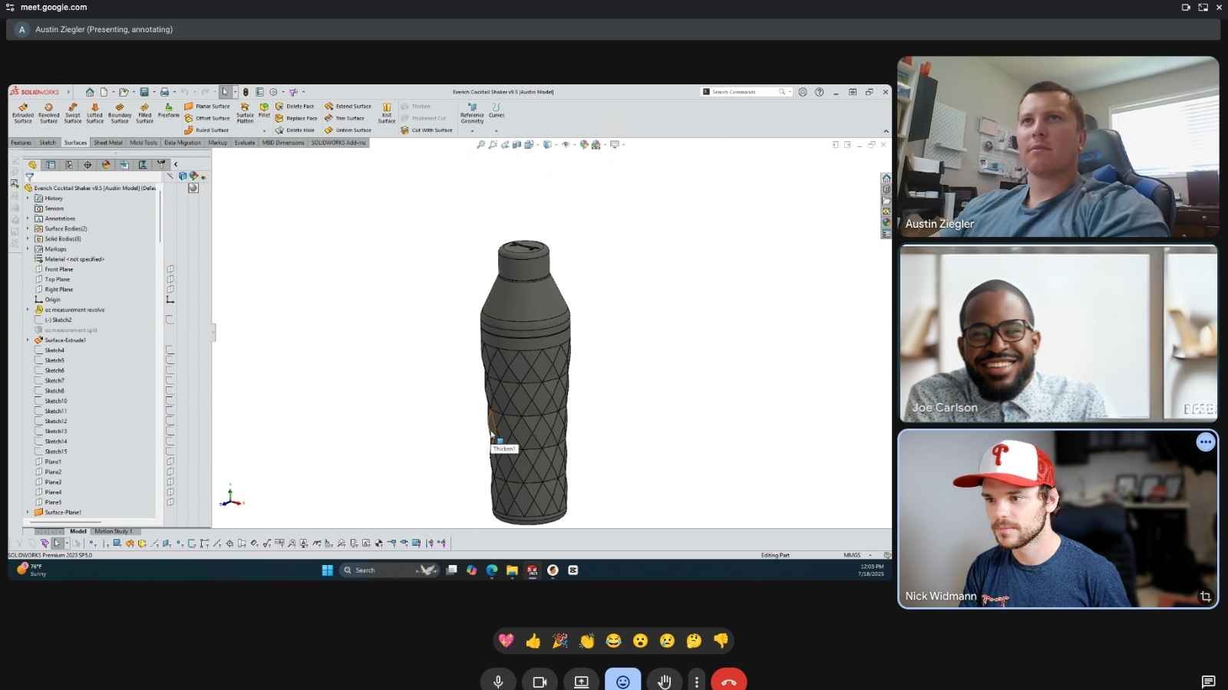The image size is (1228, 690).
Task: Choose Cut With Surface command
Action: coord(427,130)
